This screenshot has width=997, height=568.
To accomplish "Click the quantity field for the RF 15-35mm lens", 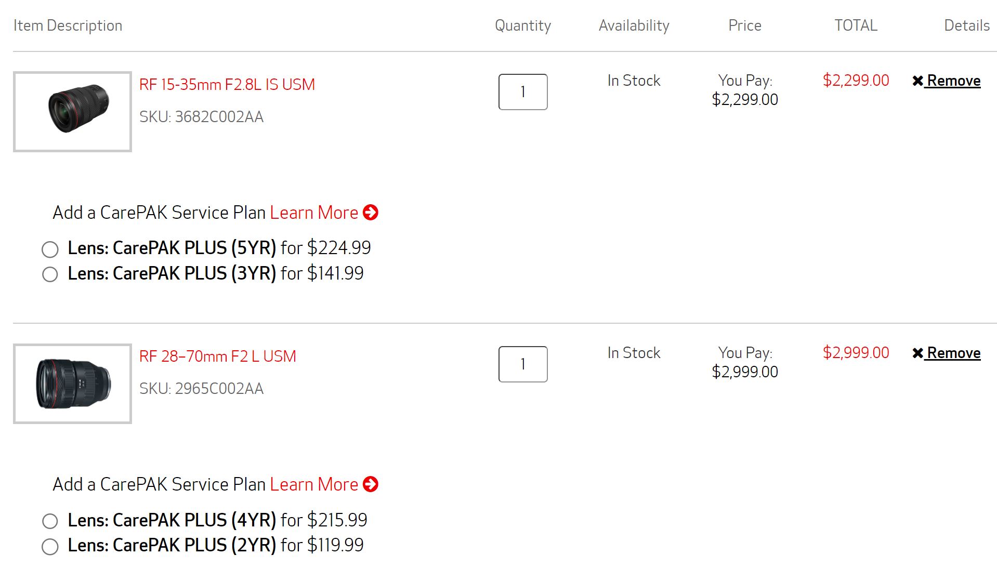I will (x=522, y=92).
